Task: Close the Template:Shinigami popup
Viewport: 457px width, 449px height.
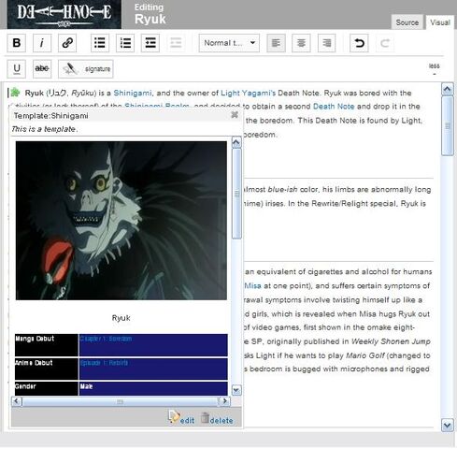Action: (x=235, y=115)
